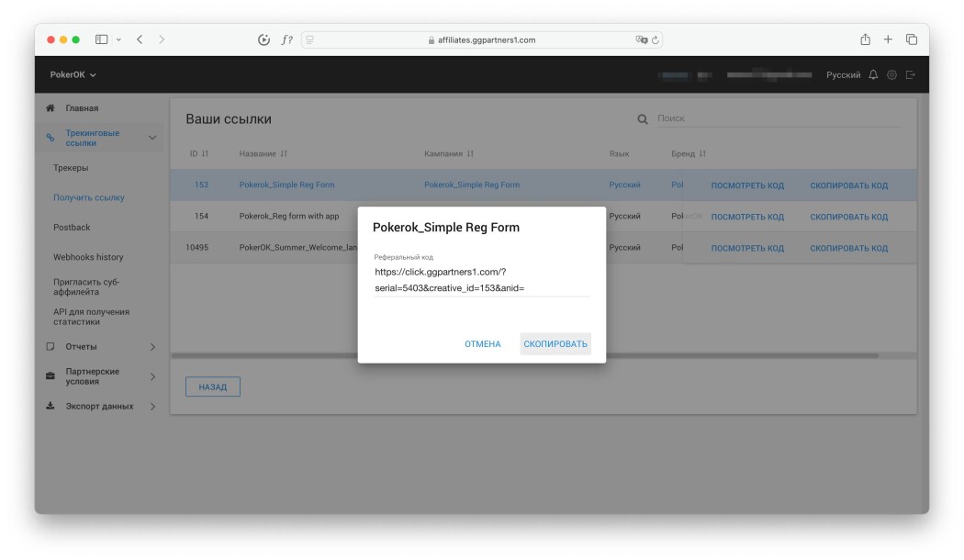This screenshot has width=964, height=560.
Task: Expand the Отчеты section chevron
Action: pyautogui.click(x=152, y=347)
